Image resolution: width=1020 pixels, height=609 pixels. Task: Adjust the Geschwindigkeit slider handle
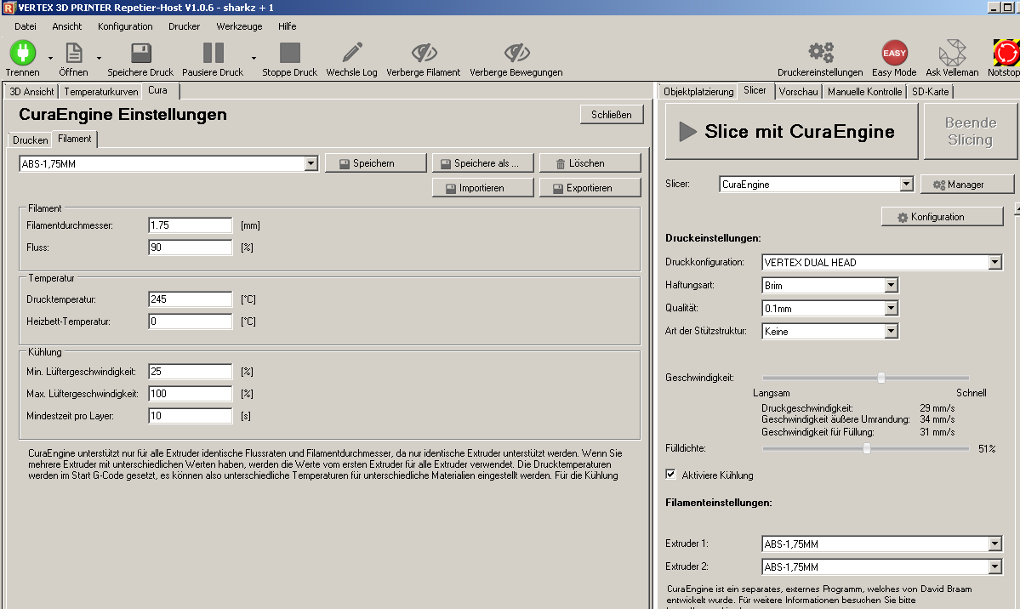pyautogui.click(x=881, y=378)
